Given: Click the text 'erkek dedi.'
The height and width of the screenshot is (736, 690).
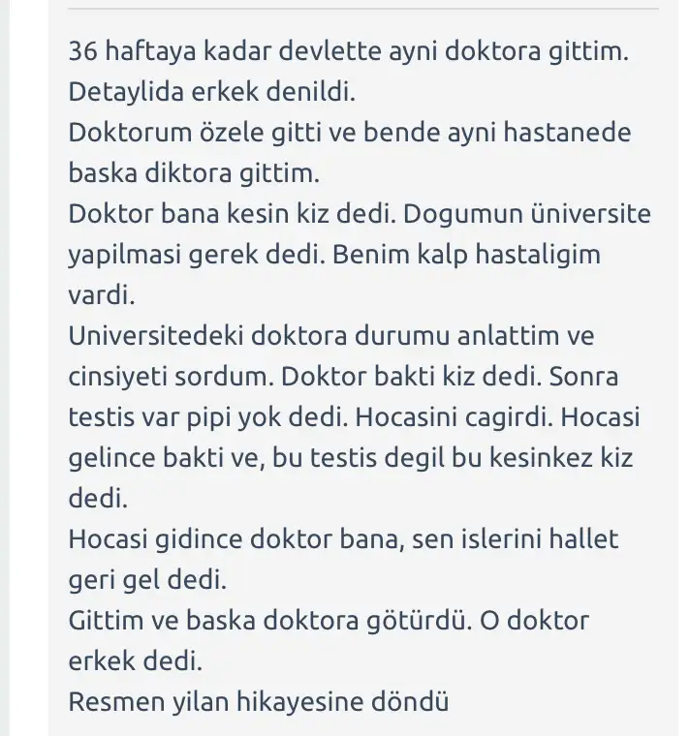Looking at the screenshot, I should tap(136, 661).
